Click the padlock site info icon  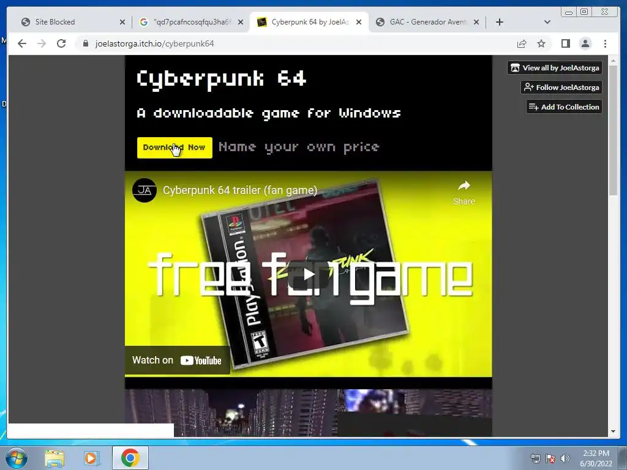click(85, 43)
